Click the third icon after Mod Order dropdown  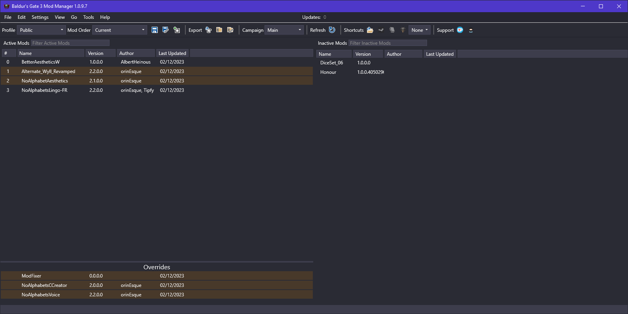pyautogui.click(x=176, y=30)
